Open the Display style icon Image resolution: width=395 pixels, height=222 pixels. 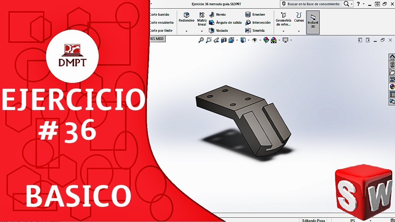coord(243,40)
